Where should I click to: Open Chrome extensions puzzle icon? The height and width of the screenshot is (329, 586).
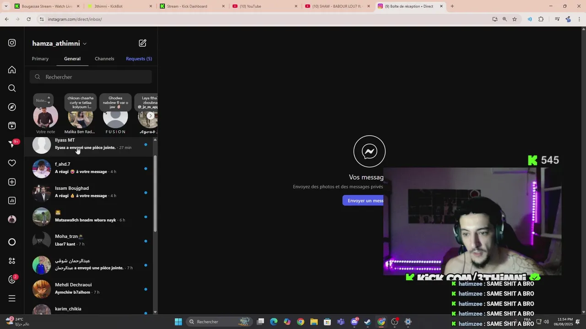[x=541, y=19]
